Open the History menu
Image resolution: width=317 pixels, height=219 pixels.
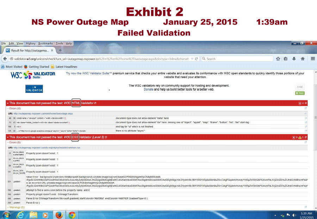31,43
